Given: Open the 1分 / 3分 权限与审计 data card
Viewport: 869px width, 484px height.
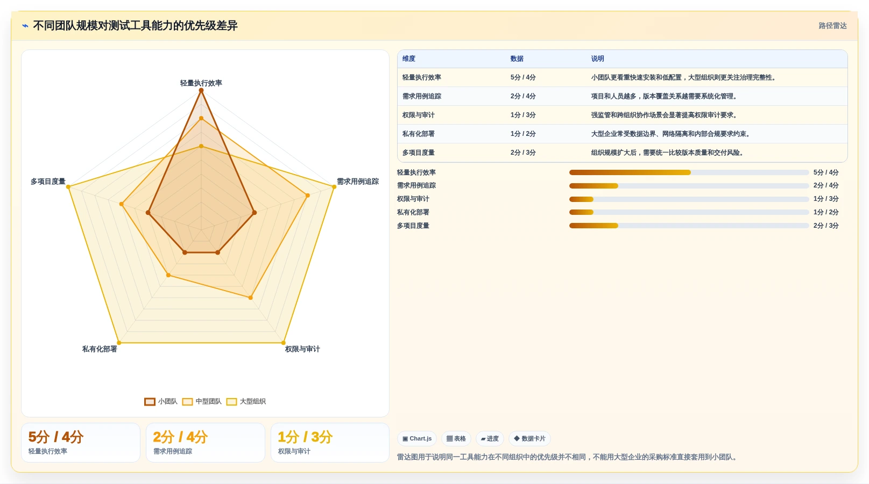Looking at the screenshot, I should point(330,443).
